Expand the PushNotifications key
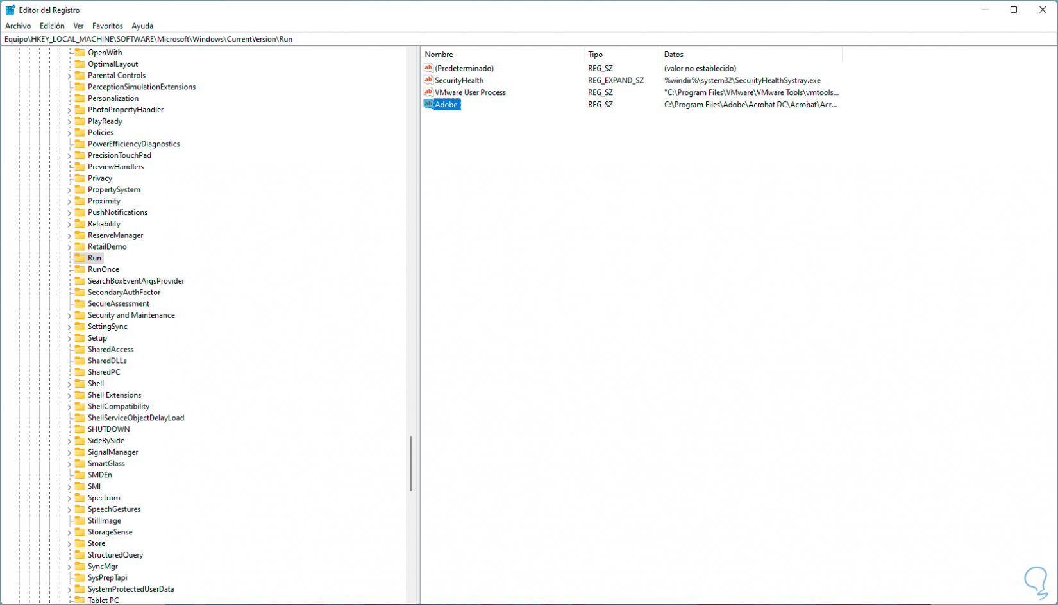Viewport: 1058px width, 605px height. click(x=69, y=212)
